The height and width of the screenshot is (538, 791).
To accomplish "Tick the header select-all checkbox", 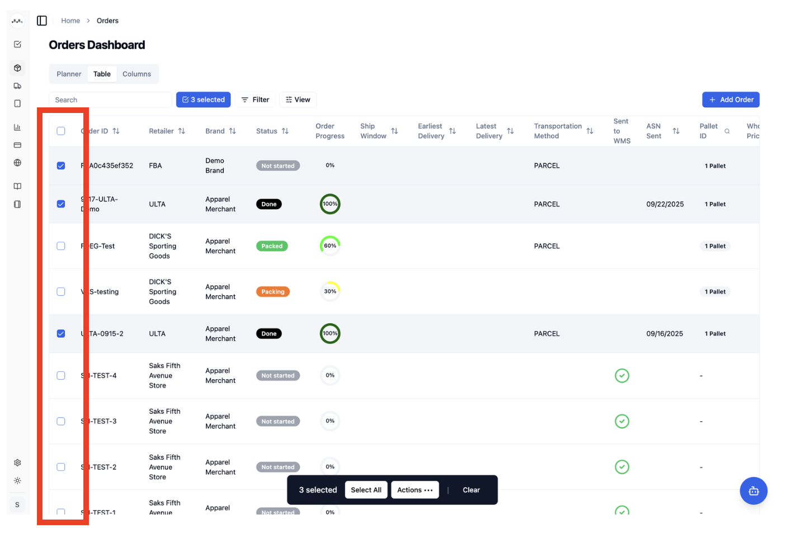I will 61,131.
